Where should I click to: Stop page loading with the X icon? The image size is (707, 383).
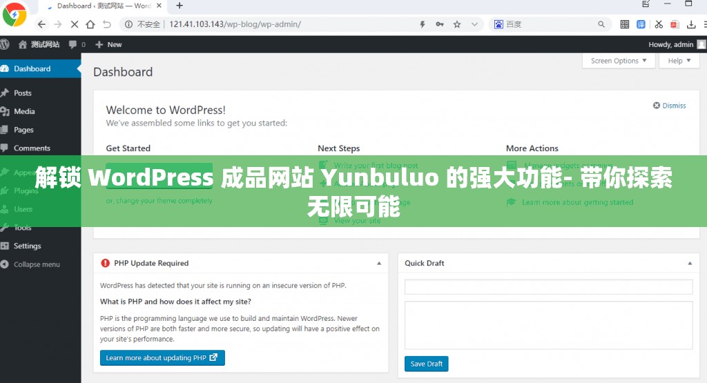pyautogui.click(x=75, y=24)
